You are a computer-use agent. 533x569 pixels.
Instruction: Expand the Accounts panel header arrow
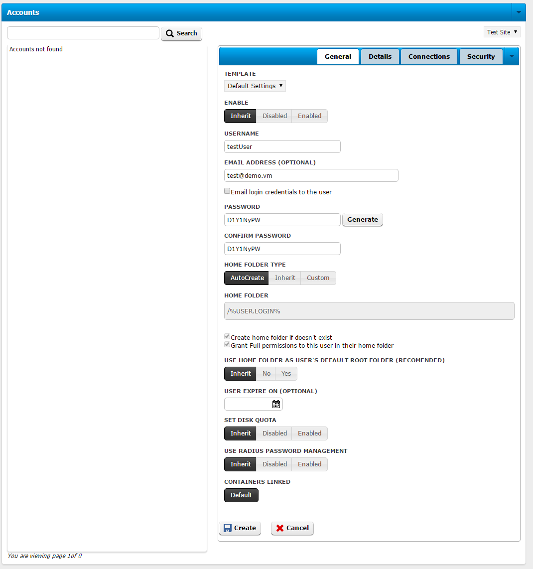[519, 12]
